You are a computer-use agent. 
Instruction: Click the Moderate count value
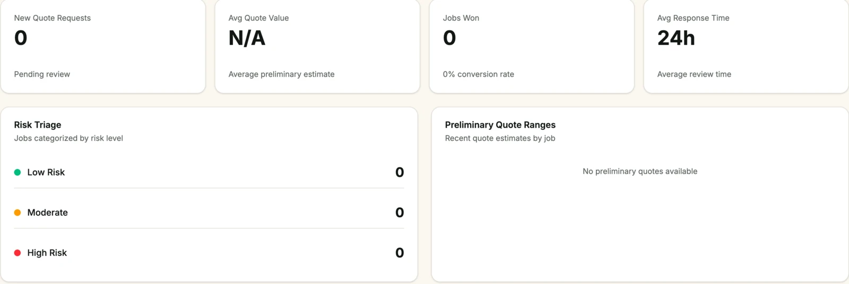[x=400, y=212]
